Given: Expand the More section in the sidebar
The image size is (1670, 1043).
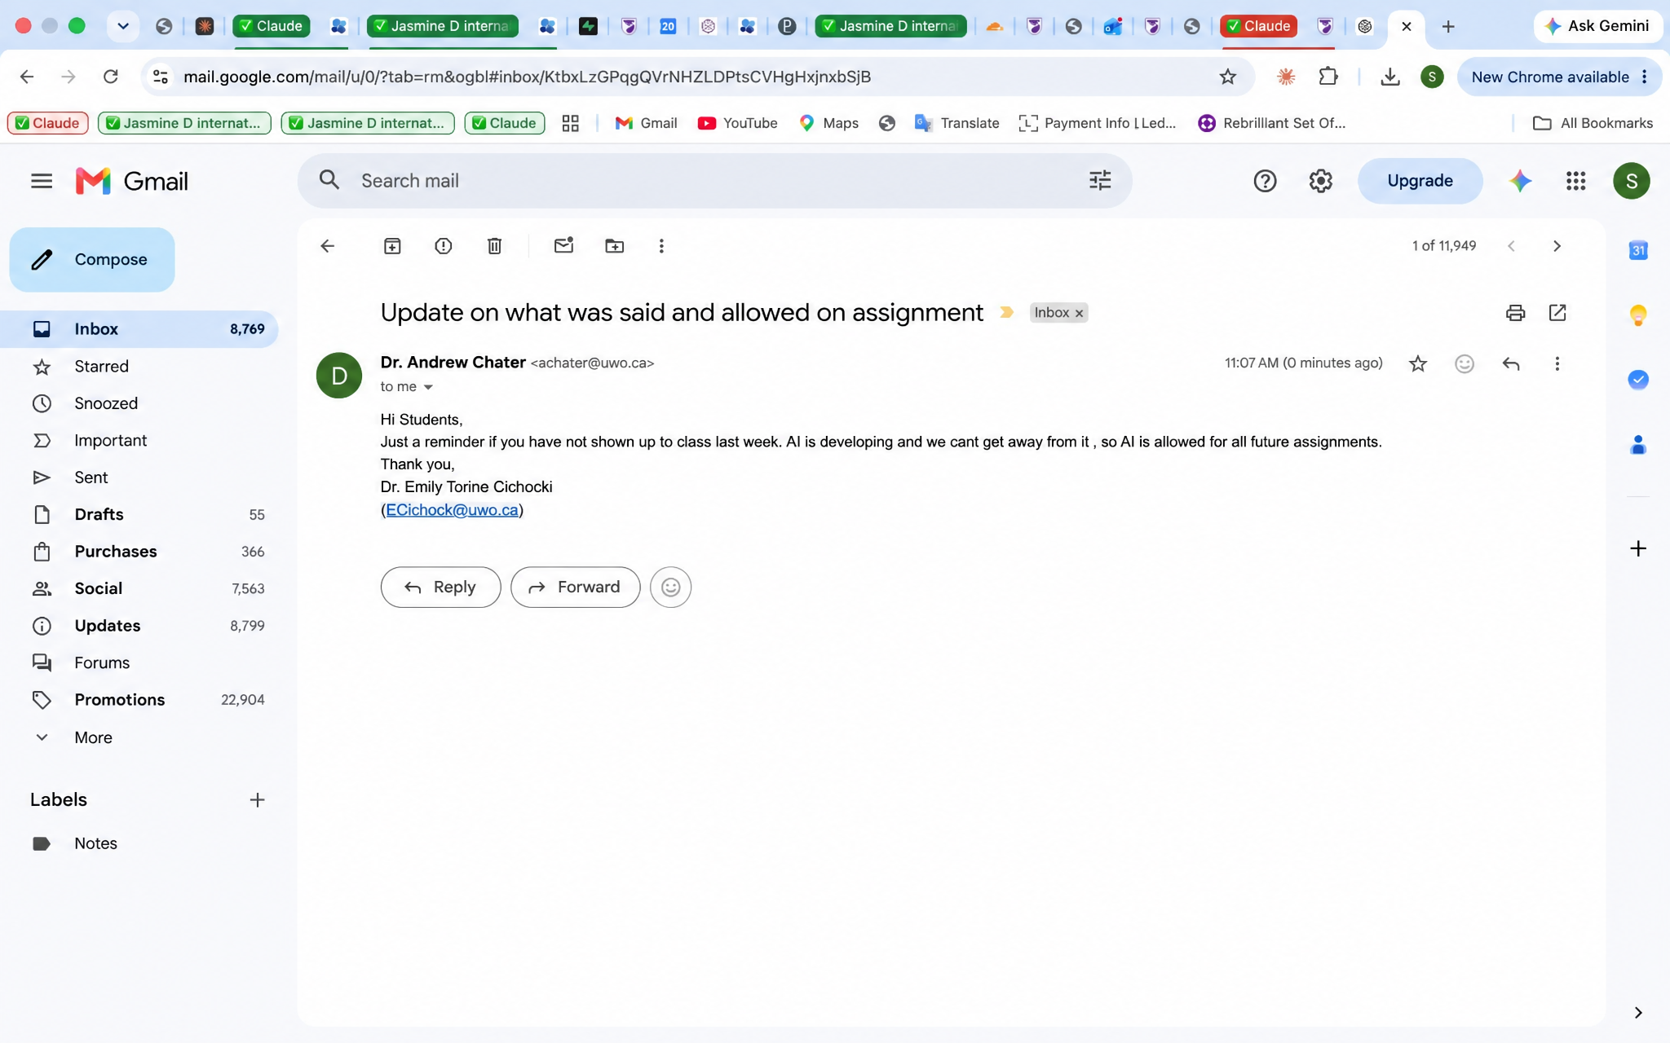Looking at the screenshot, I should (93, 737).
